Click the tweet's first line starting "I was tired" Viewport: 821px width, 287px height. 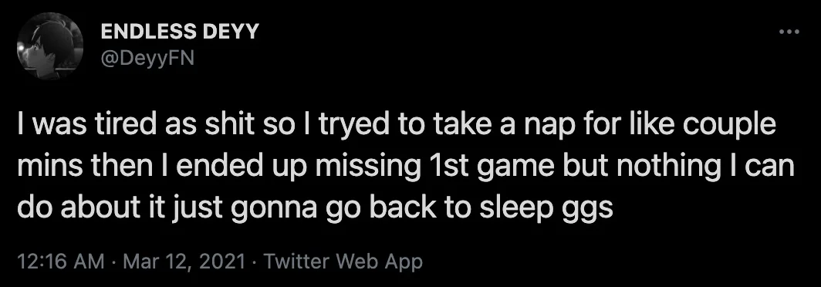click(x=397, y=127)
